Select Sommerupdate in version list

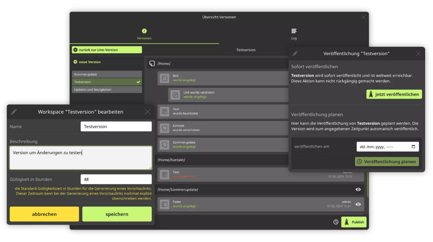(x=107, y=74)
